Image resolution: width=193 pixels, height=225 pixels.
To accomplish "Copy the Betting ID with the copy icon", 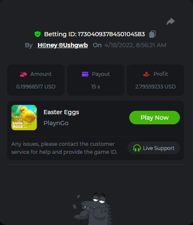I will click(x=152, y=34).
